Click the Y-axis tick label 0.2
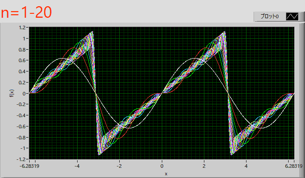Image resolution: width=305 pixels, height=178 pixels. [x=22, y=82]
